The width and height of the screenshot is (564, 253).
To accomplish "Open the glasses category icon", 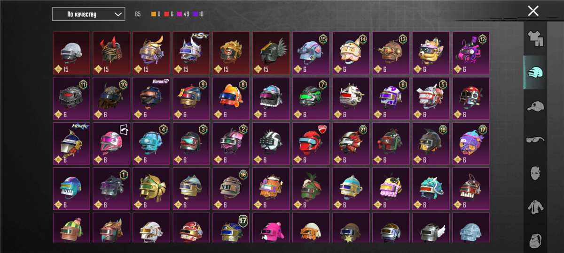I will pyautogui.click(x=535, y=139).
